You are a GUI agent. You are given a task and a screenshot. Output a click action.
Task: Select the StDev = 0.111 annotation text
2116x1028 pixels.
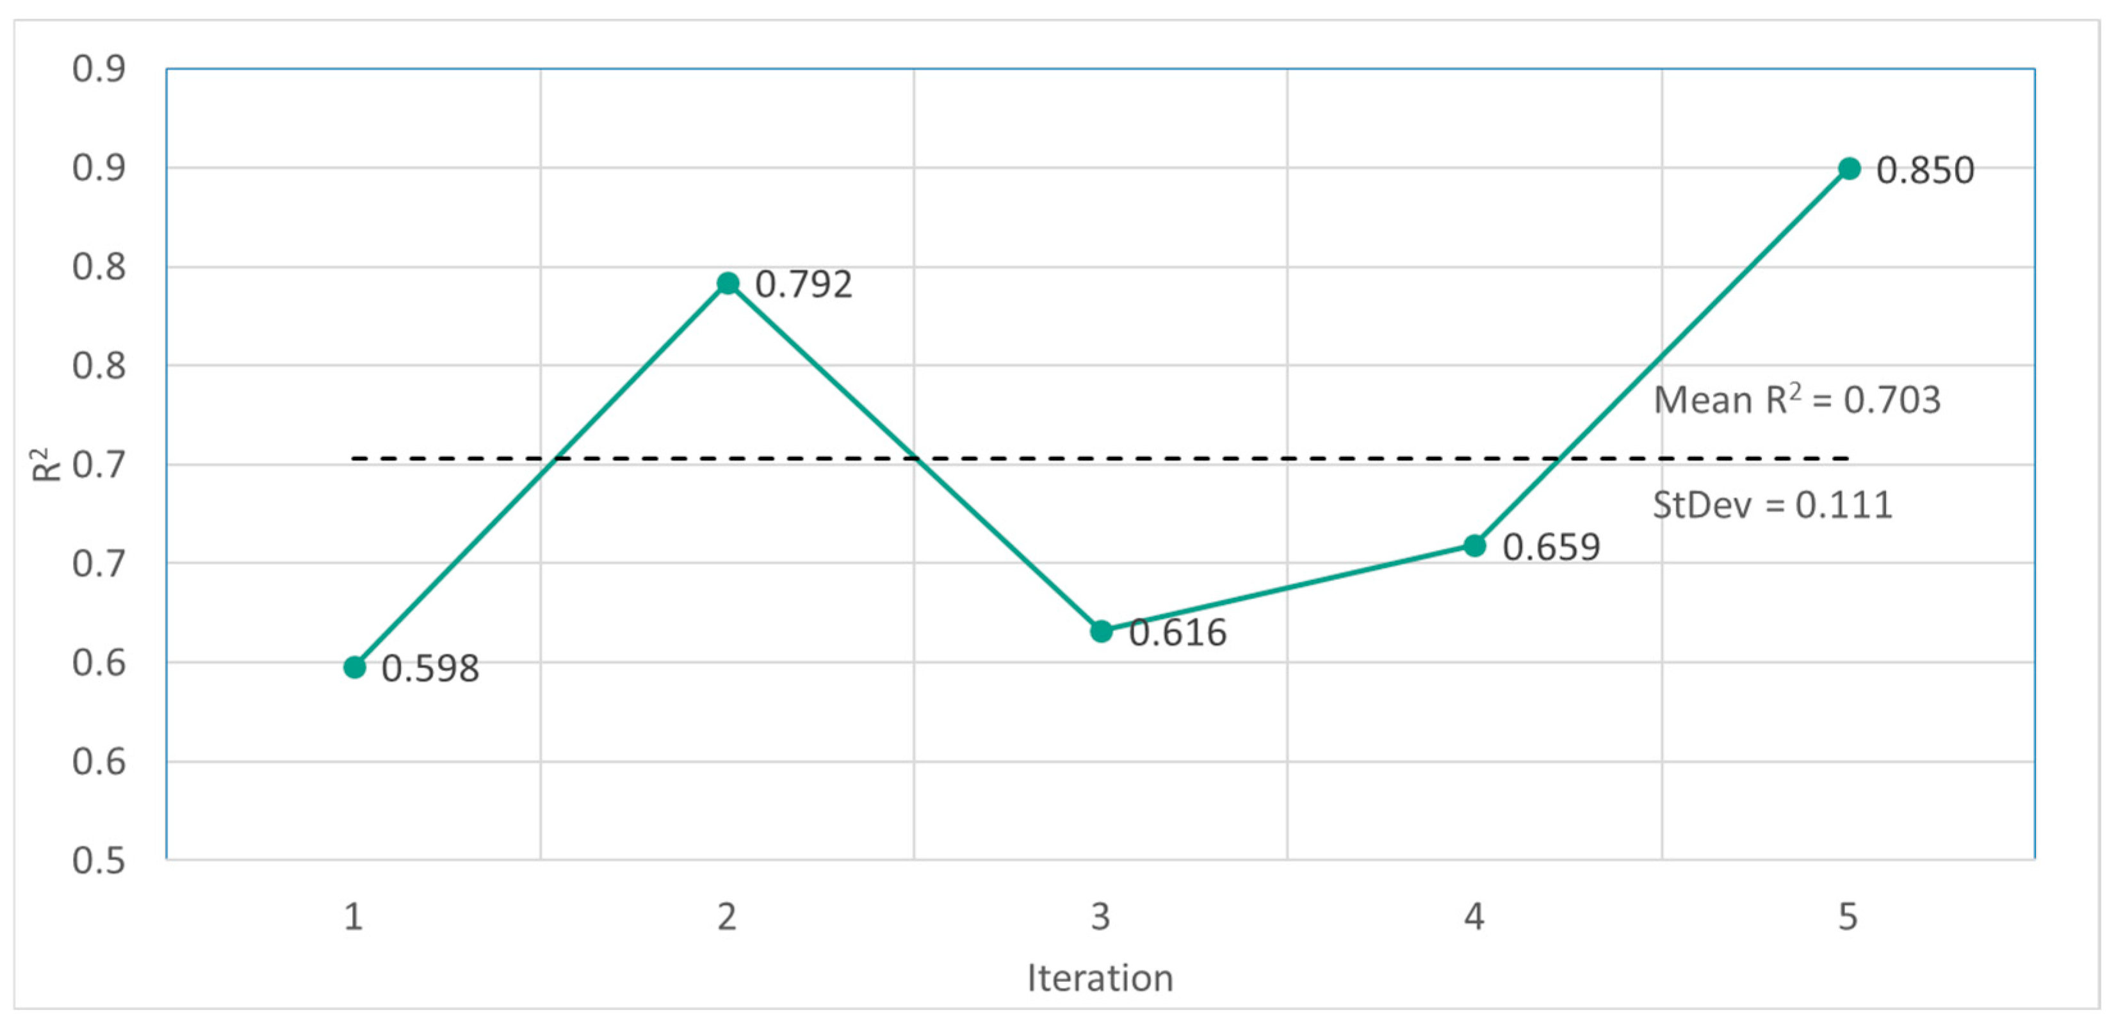pyautogui.click(x=1772, y=505)
